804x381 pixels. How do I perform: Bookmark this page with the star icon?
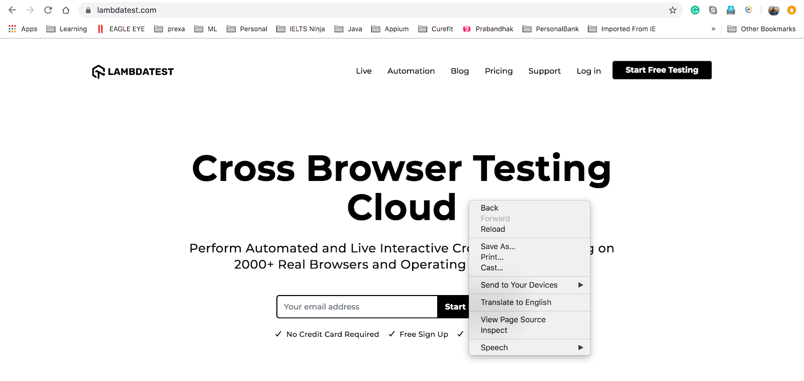click(672, 10)
